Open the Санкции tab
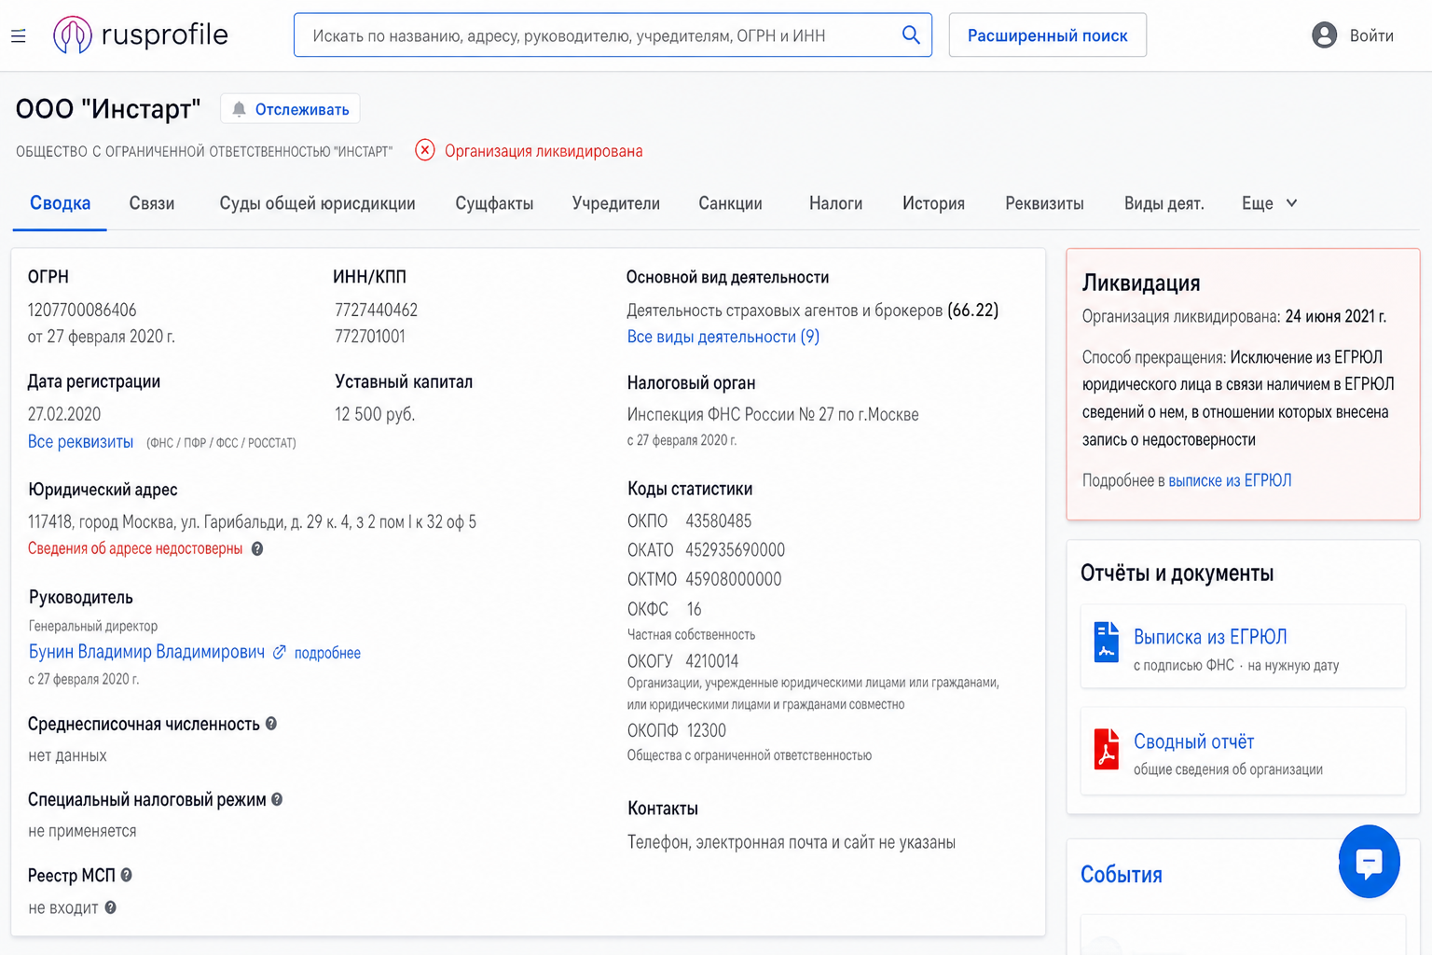Viewport: 1432px width, 955px height. pos(730,203)
